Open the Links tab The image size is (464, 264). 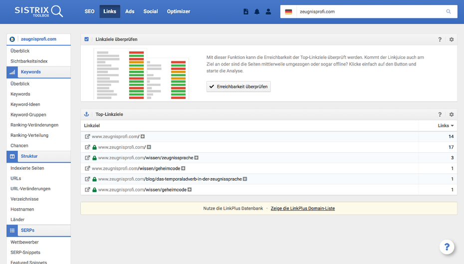110,11
